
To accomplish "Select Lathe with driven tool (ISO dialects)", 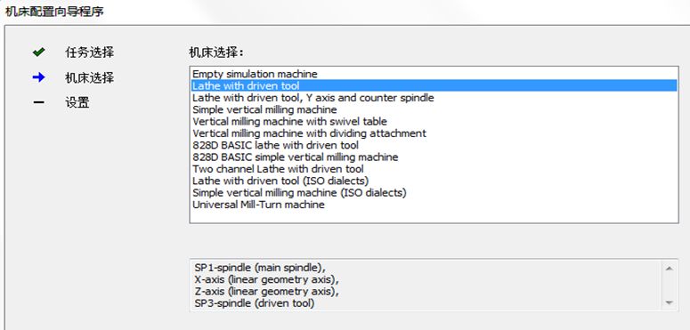I will [434, 181].
